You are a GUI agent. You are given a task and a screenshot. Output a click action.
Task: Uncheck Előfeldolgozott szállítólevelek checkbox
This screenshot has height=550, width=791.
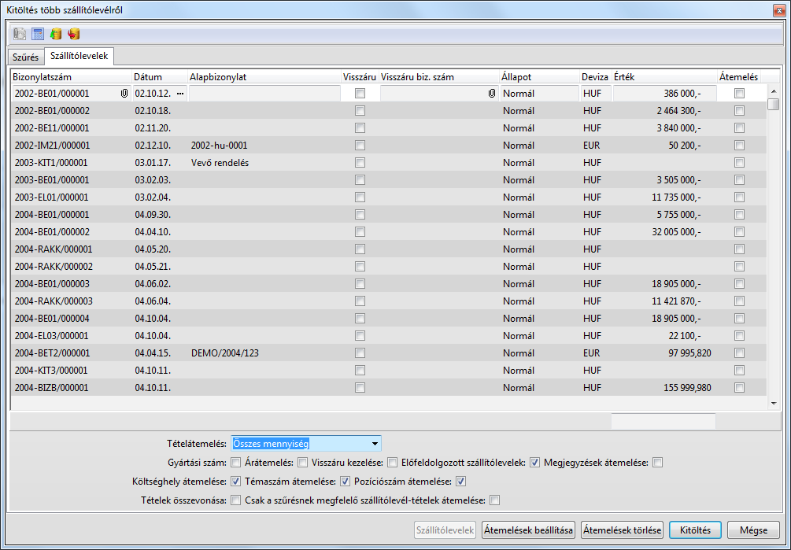tap(534, 463)
